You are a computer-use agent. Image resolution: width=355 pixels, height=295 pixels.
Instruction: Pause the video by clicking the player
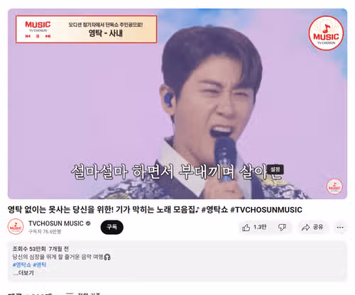click(x=177, y=104)
